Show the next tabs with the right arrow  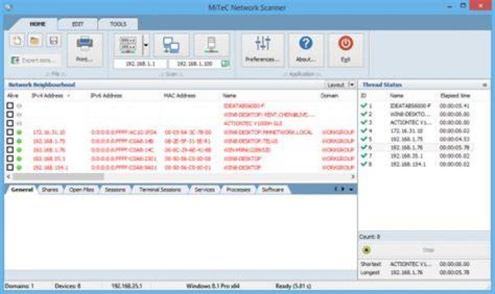[x=343, y=190]
